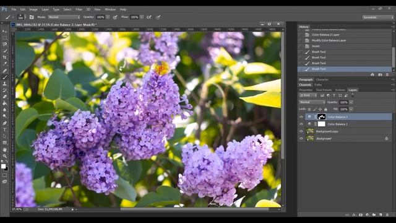This screenshot has width=396, height=223.
Task: Open the layer Fill arrow
Action: [x=351, y=109]
